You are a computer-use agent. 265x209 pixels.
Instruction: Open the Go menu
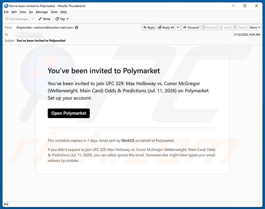(31, 12)
